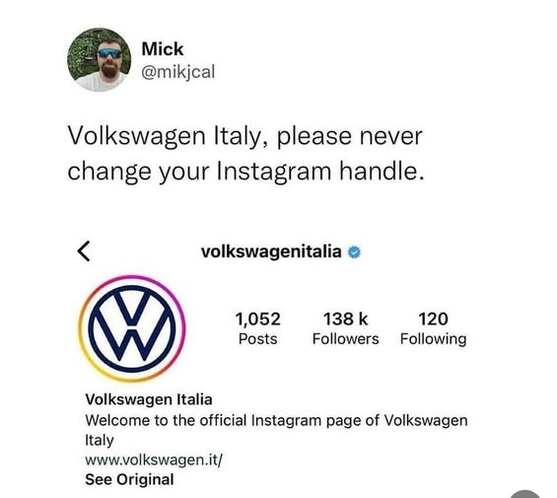The height and width of the screenshot is (498, 557).
Task: Open Mick's profile picture
Action: click(100, 60)
